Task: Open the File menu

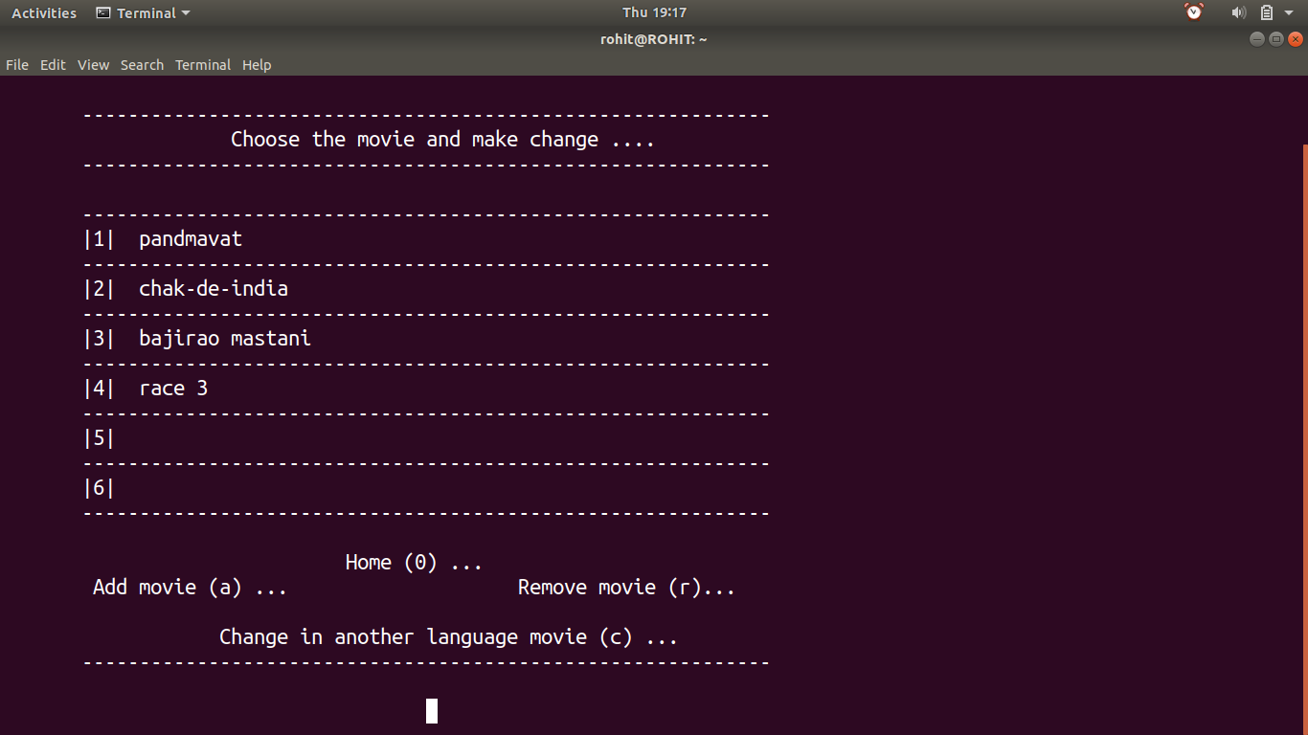Action: point(16,64)
